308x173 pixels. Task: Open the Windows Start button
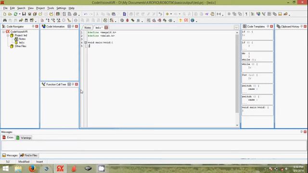coord(5,169)
